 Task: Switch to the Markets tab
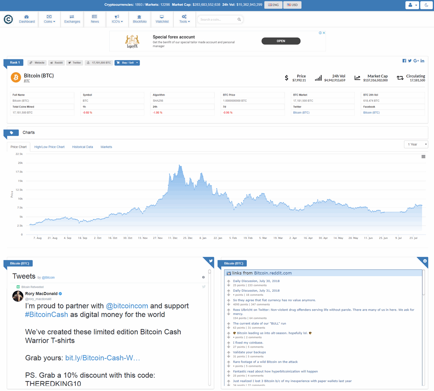[106, 147]
